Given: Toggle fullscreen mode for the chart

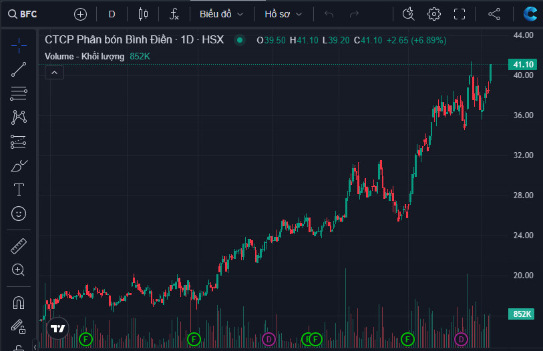Looking at the screenshot, I should [459, 13].
